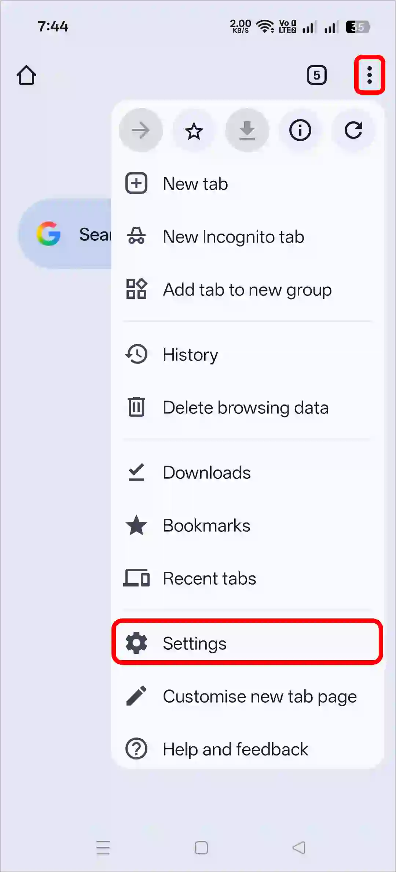Image resolution: width=396 pixels, height=872 pixels.
Task: Reload the page with the refresh icon
Action: (x=354, y=130)
